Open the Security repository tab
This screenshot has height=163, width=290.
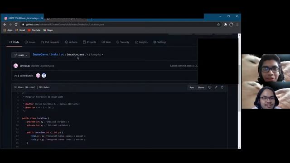pos(123,42)
